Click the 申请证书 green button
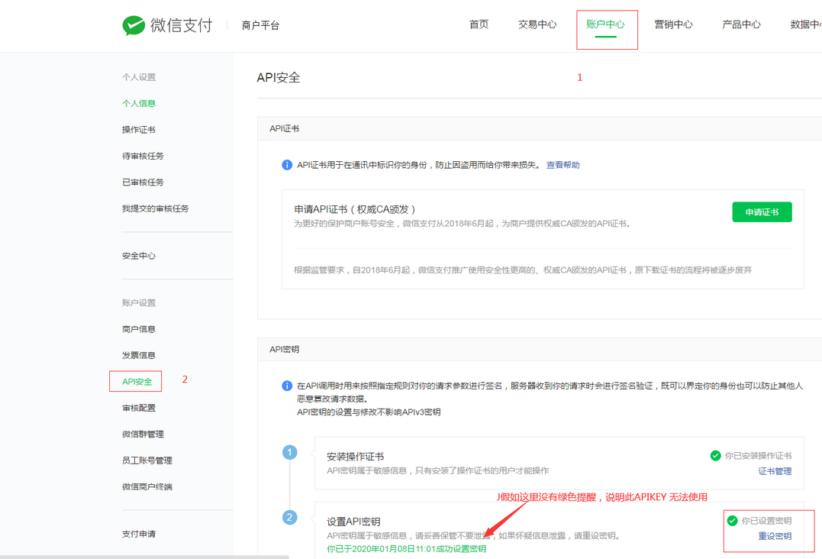The height and width of the screenshot is (559, 822). [762, 212]
